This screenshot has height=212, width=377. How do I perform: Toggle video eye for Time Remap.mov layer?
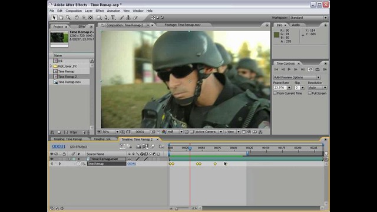pos(52,159)
